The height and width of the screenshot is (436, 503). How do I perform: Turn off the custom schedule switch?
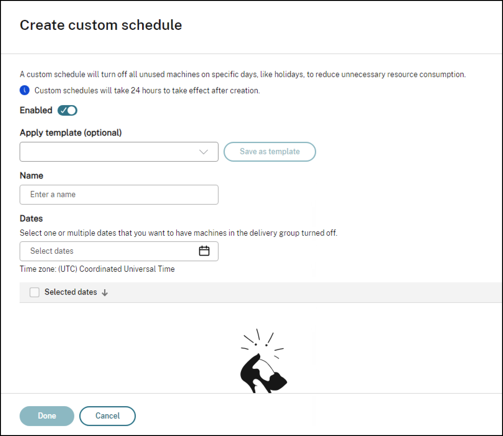coord(67,110)
